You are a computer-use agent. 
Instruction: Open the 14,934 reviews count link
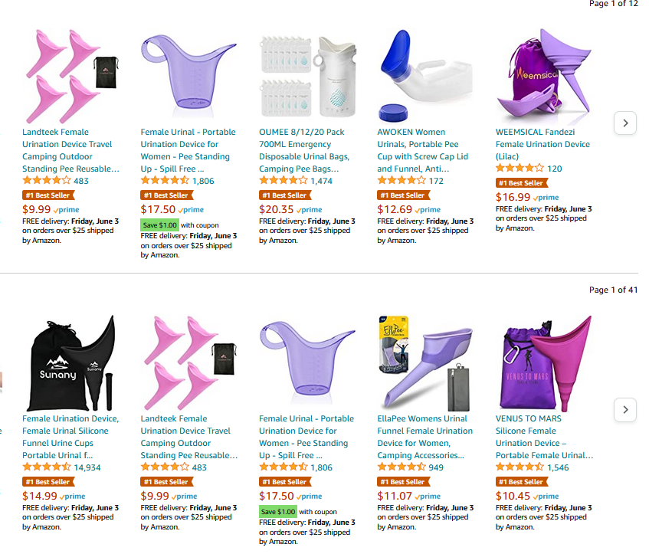(87, 467)
